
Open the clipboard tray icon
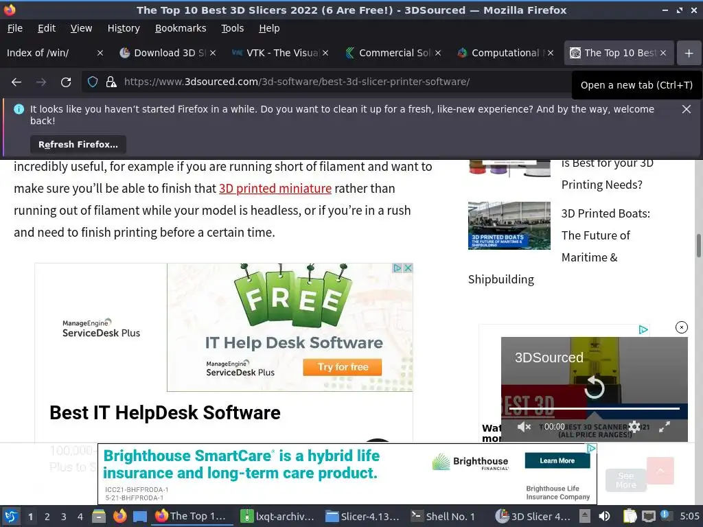click(630, 516)
